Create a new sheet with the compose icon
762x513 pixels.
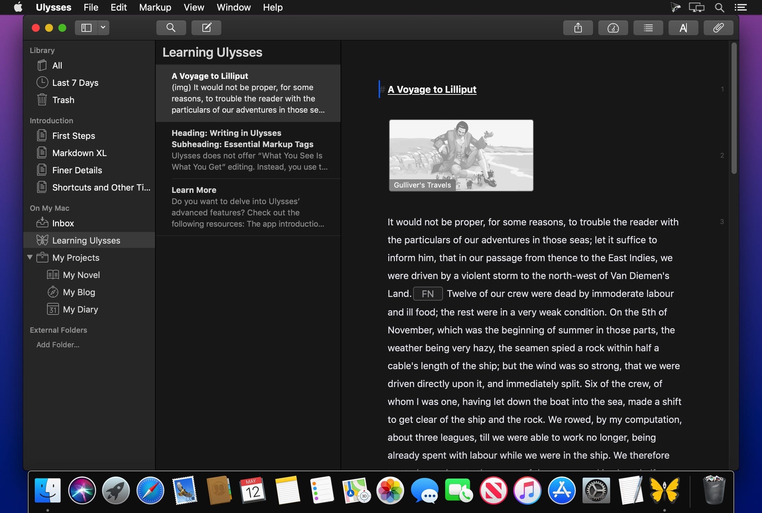(x=206, y=28)
